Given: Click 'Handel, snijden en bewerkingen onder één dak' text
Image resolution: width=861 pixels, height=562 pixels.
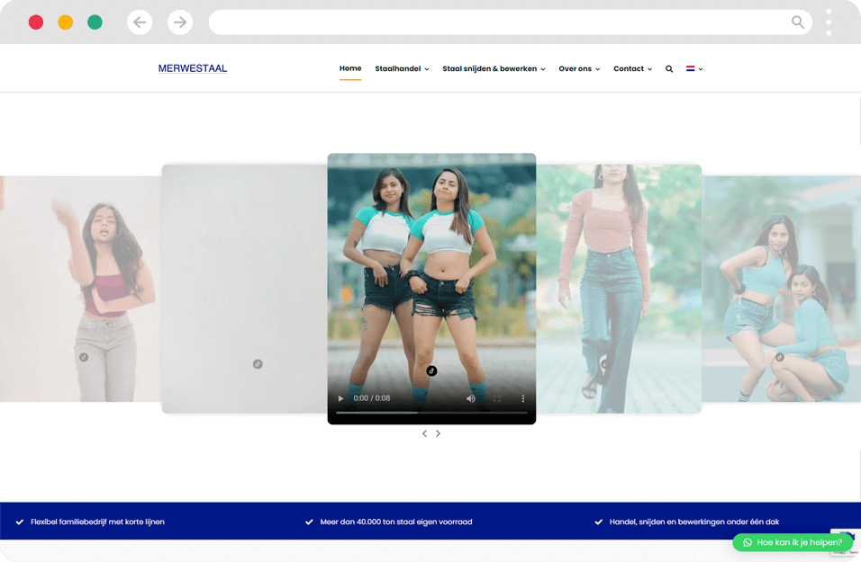Looking at the screenshot, I should [x=694, y=522].
